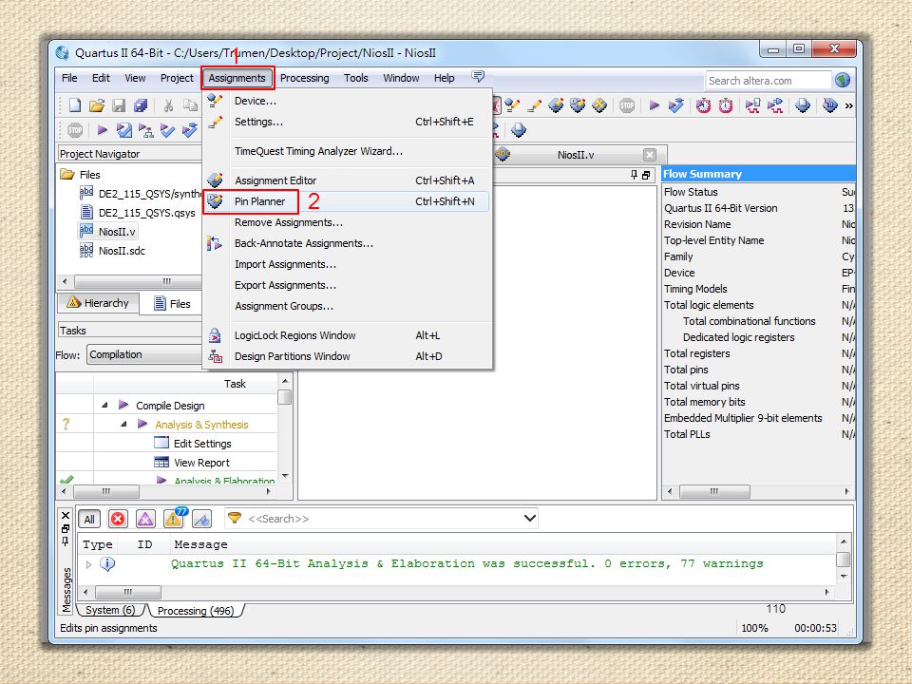Image resolution: width=912 pixels, height=684 pixels.
Task: Click the play icon with waveform and plug
Action: [x=775, y=105]
